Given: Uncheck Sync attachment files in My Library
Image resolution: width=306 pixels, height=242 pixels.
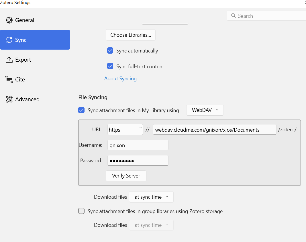Looking at the screenshot, I should click(x=81, y=110).
